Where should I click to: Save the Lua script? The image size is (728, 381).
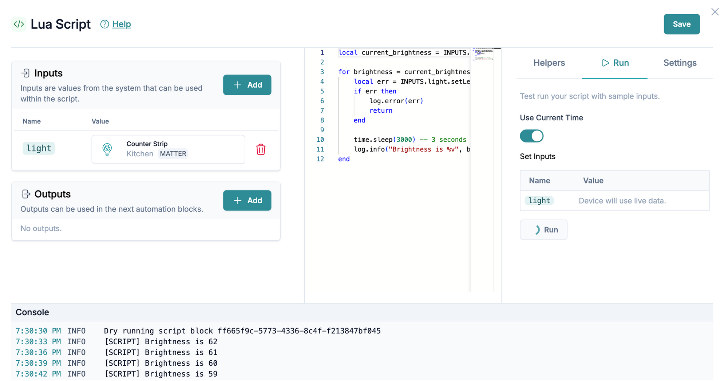click(681, 24)
